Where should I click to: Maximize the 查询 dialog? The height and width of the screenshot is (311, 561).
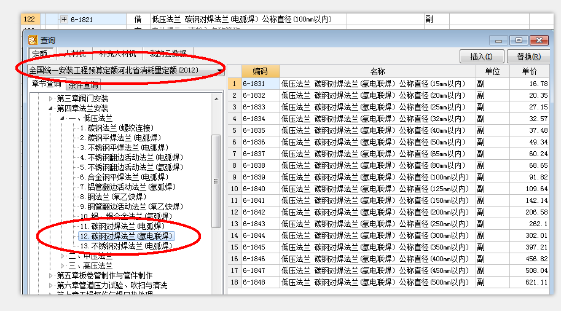(x=519, y=41)
